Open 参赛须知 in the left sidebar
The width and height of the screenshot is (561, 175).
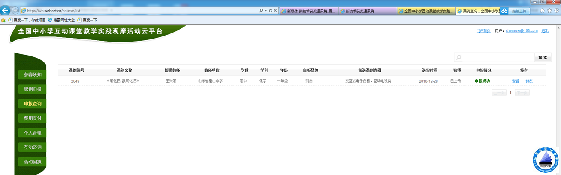point(32,74)
